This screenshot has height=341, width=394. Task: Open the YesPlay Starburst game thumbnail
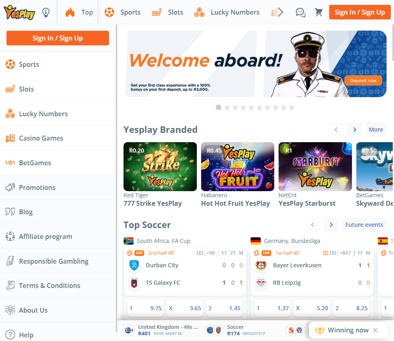(315, 166)
